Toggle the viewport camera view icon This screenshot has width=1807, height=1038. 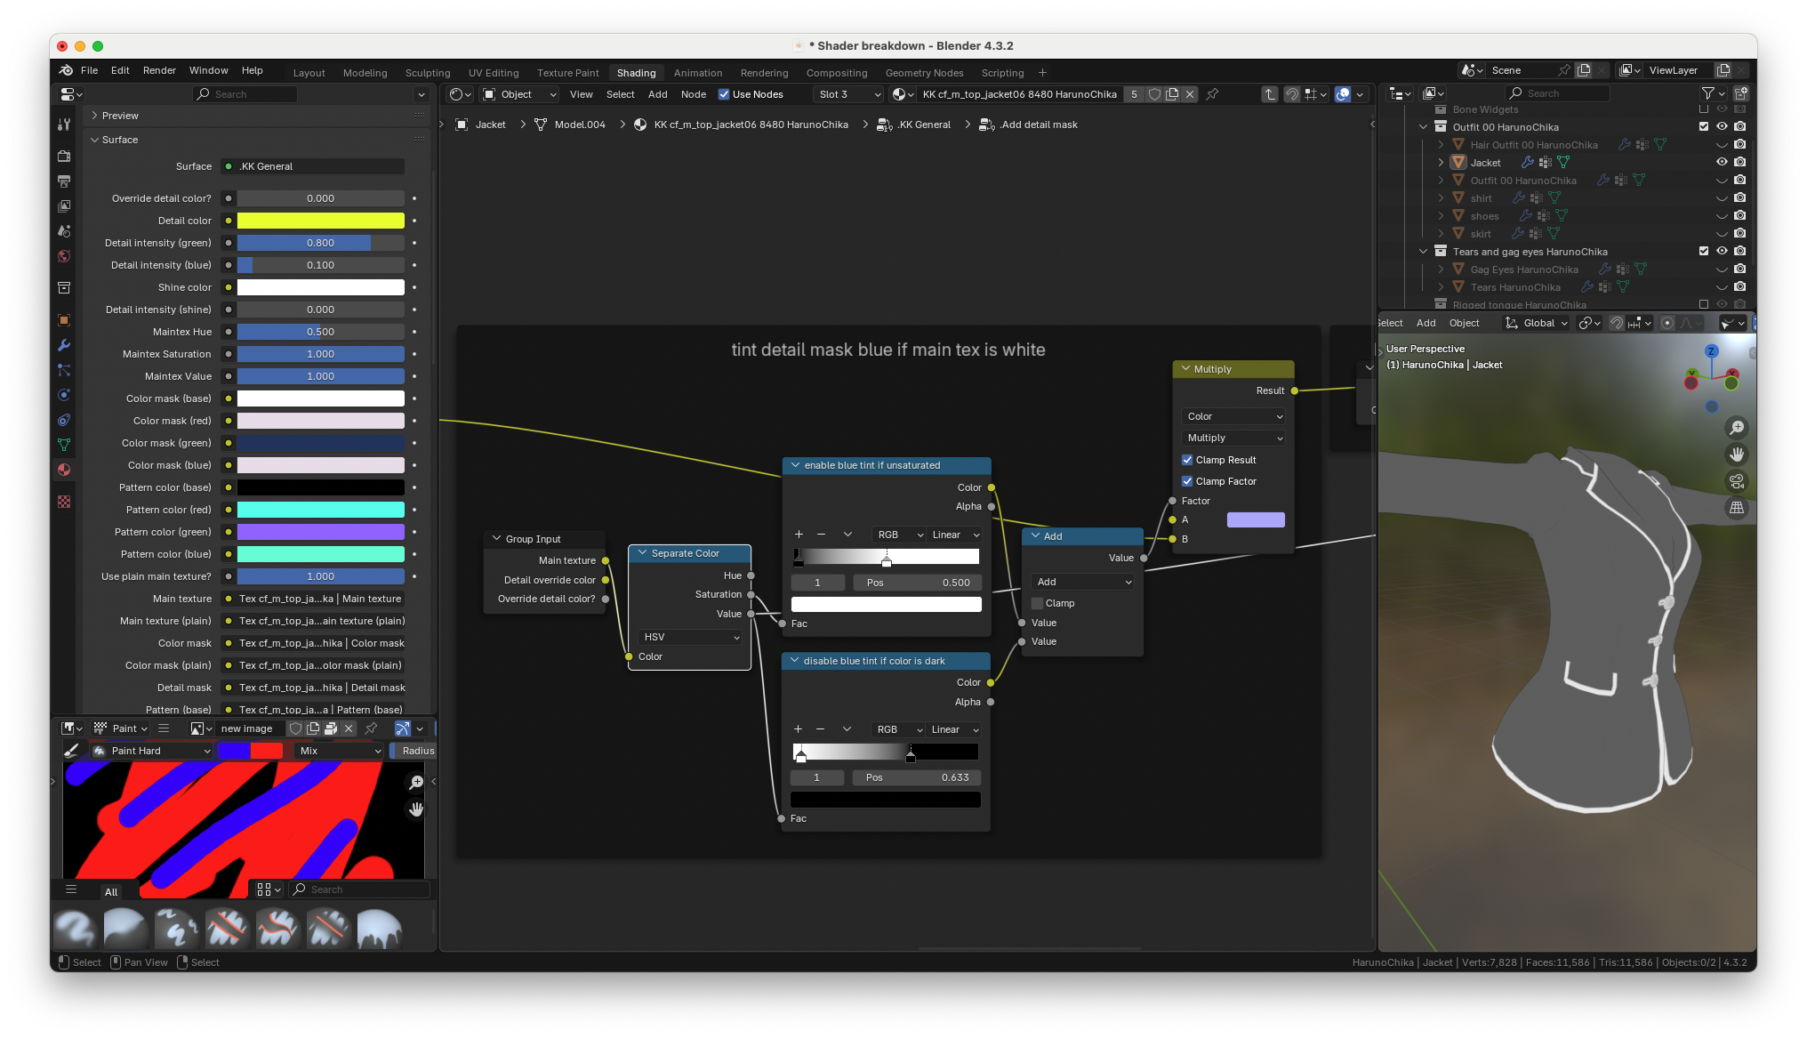point(1736,481)
